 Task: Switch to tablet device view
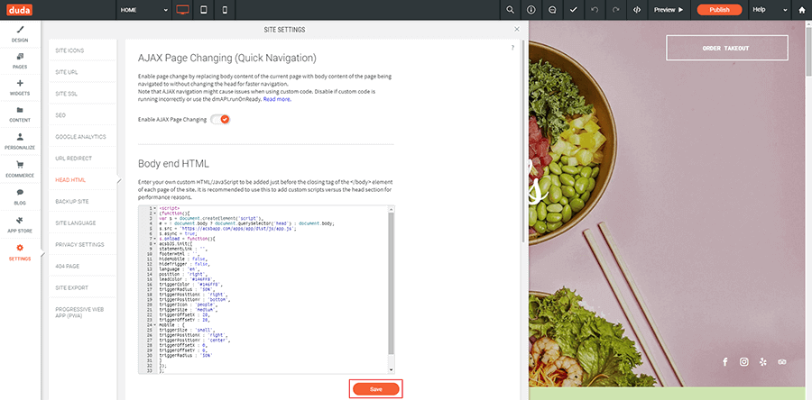pos(205,10)
